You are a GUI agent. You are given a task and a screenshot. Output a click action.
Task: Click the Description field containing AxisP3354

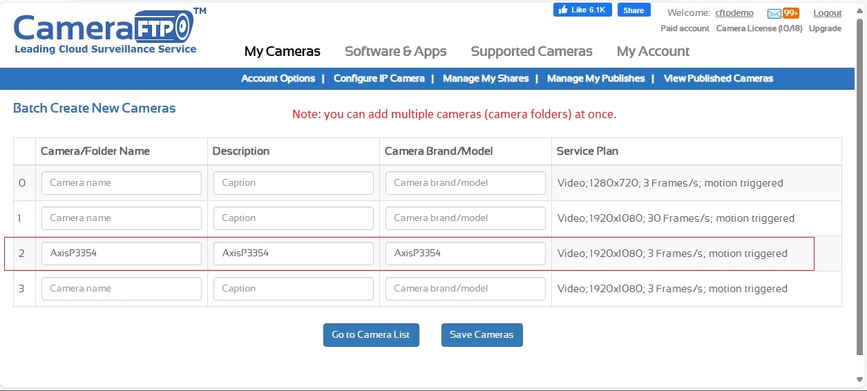tap(294, 254)
